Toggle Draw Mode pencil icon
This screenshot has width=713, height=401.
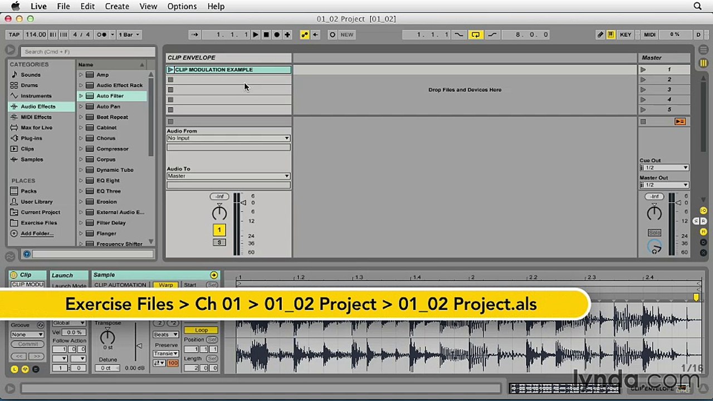600,35
